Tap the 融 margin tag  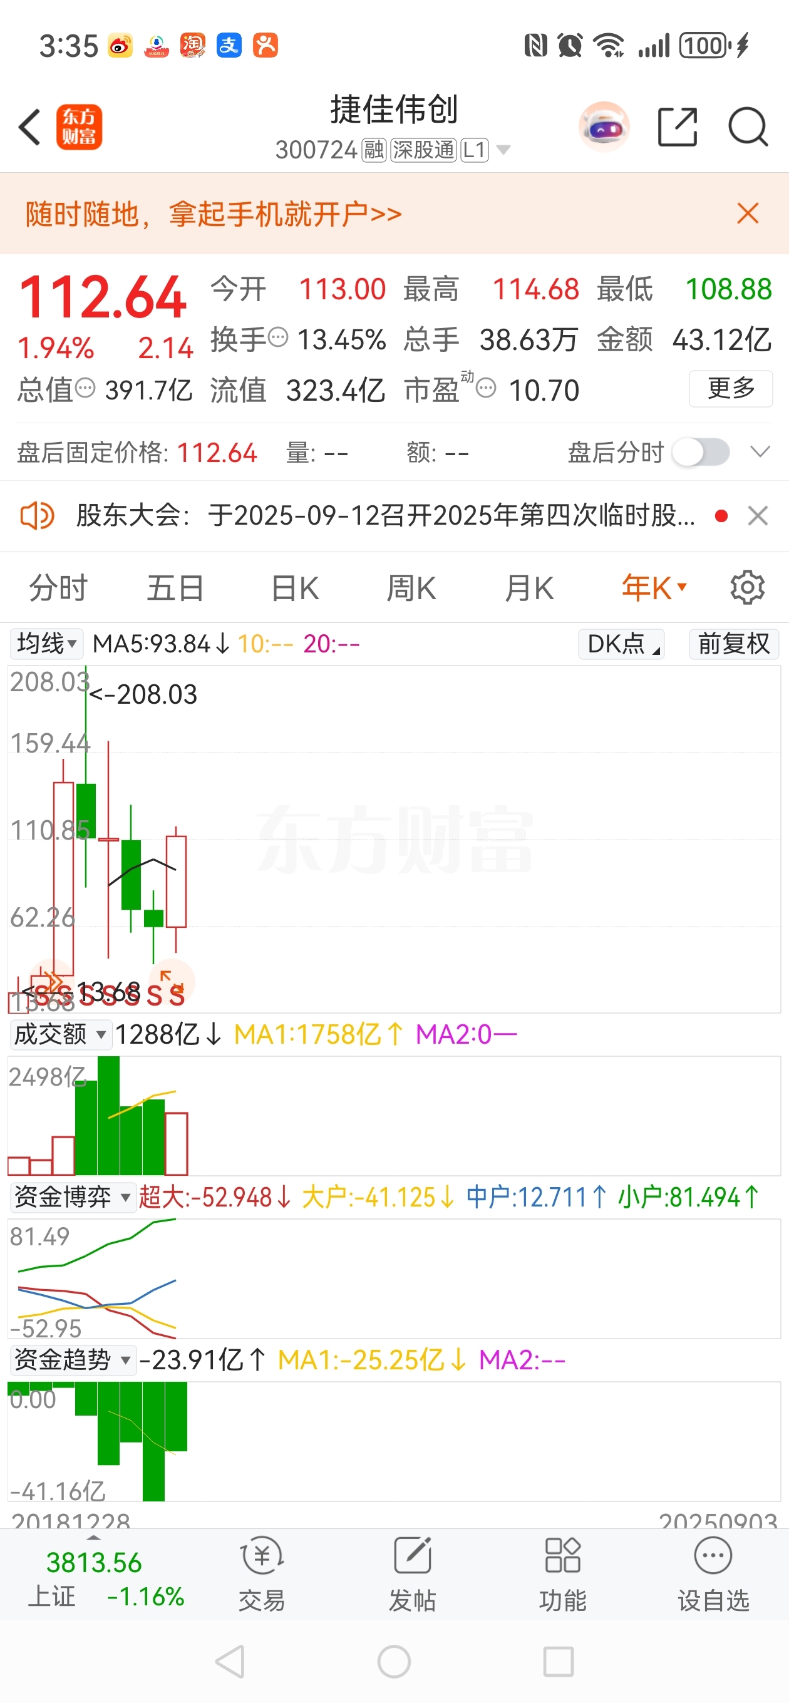click(374, 150)
